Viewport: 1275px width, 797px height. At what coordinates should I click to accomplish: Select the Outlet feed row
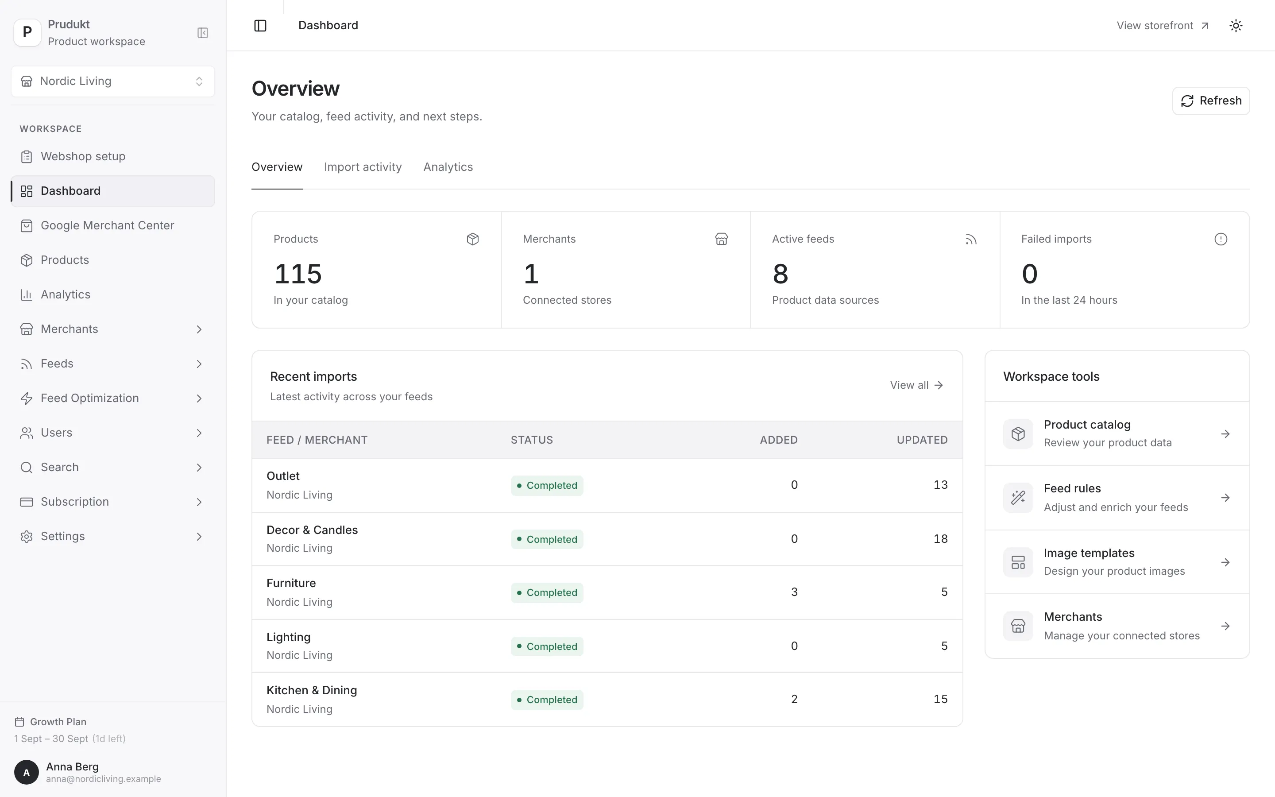pyautogui.click(x=607, y=485)
